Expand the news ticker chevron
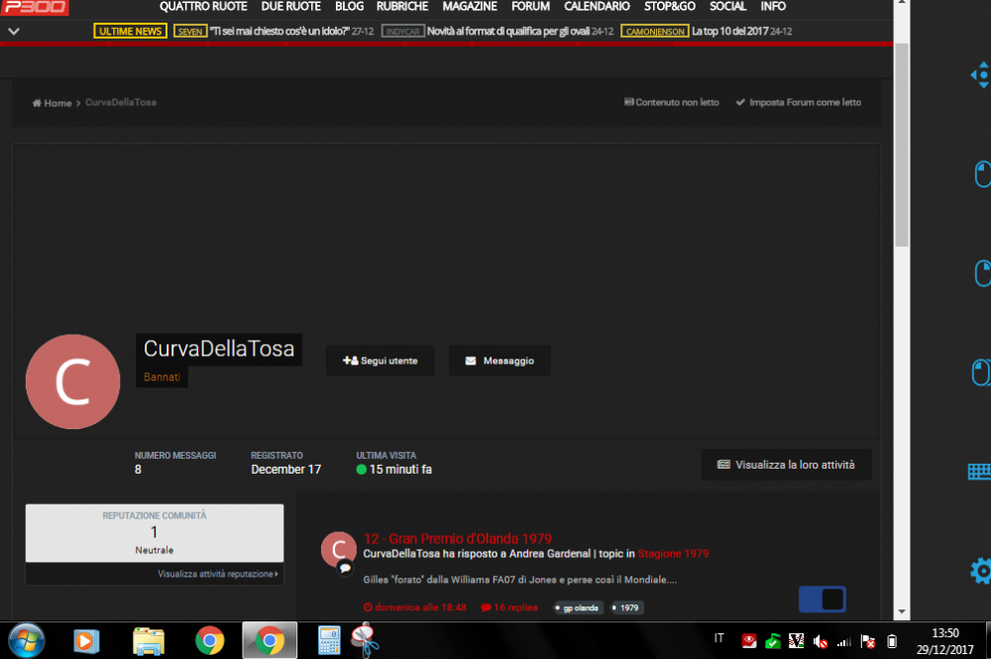 [x=13, y=32]
